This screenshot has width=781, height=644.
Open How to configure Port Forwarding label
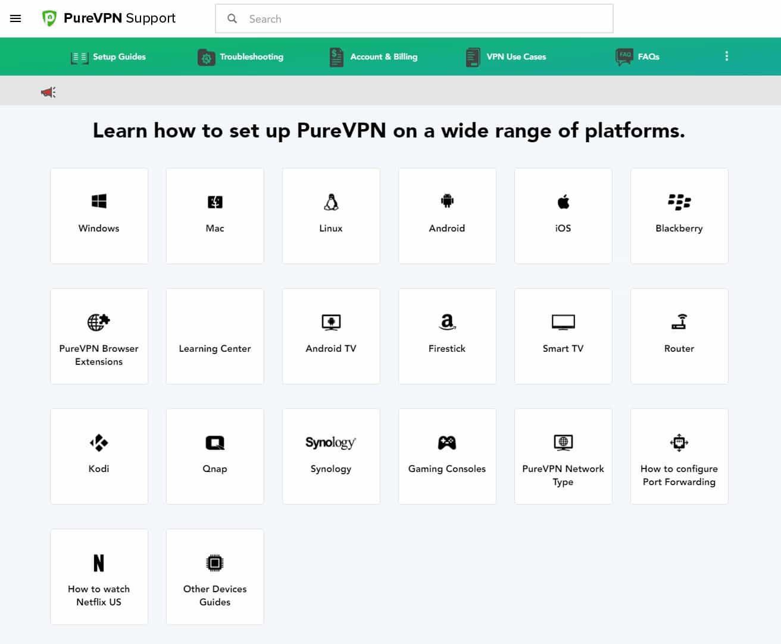point(679,475)
